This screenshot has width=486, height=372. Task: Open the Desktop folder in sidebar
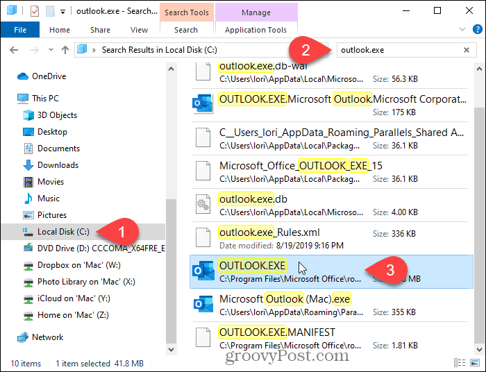(52, 132)
